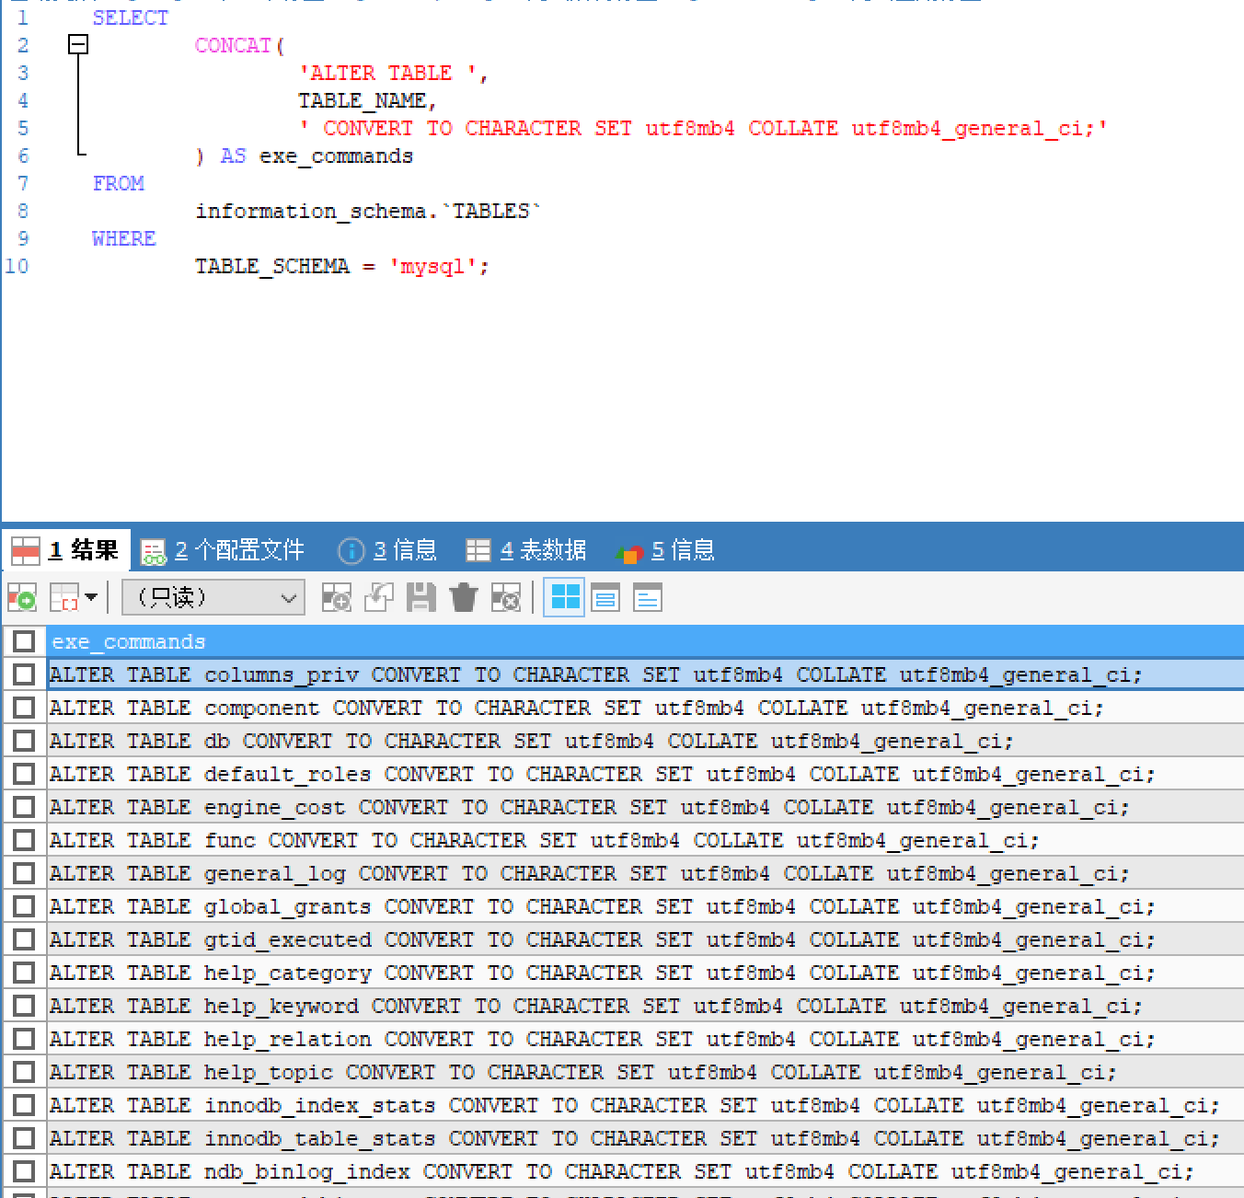
Task: Check the columns_priv row checkbox
Action: (24, 674)
